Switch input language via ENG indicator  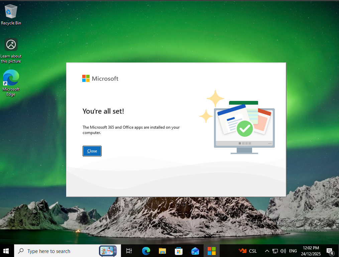tap(293, 251)
